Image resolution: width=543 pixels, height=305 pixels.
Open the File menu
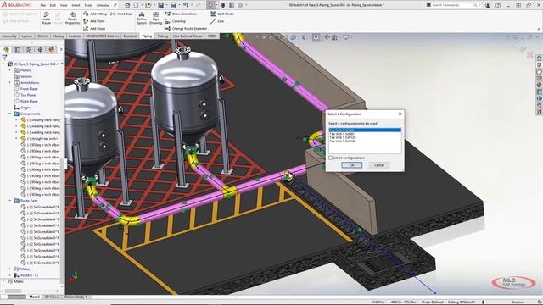pos(43,5)
